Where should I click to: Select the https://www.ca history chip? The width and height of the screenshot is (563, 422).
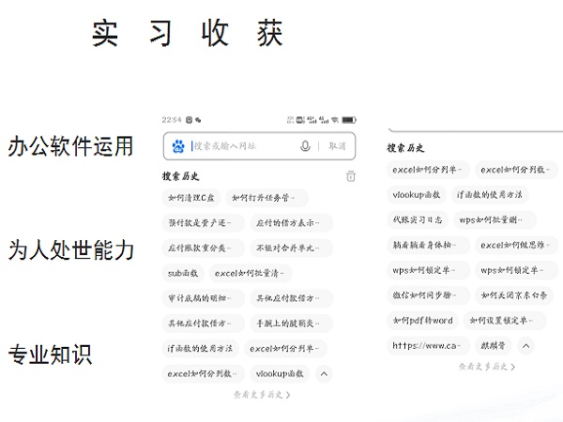coord(428,345)
